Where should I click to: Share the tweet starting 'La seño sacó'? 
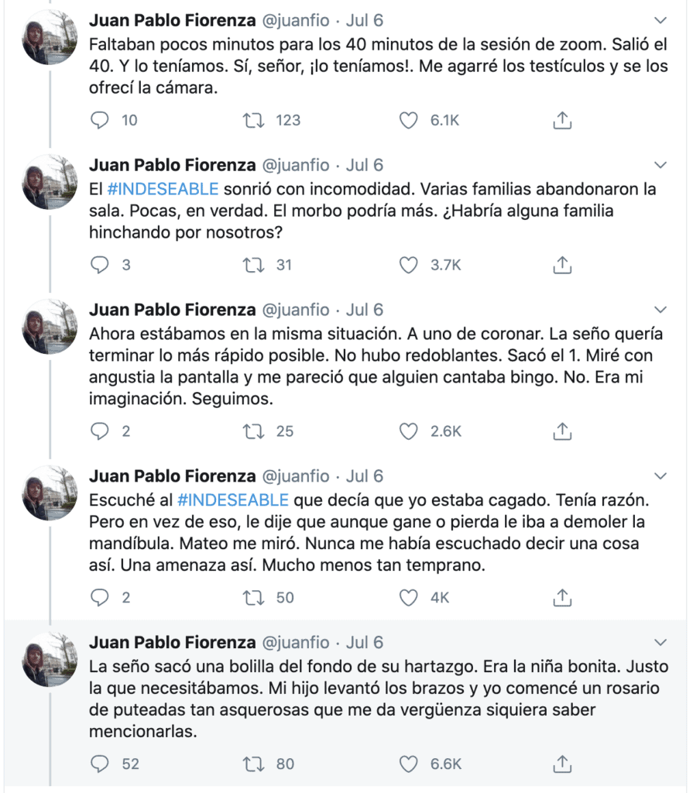[x=562, y=764]
